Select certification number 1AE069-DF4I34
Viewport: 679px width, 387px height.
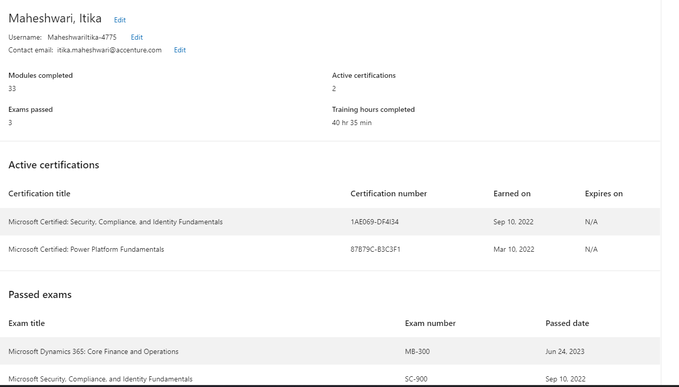[375, 222]
